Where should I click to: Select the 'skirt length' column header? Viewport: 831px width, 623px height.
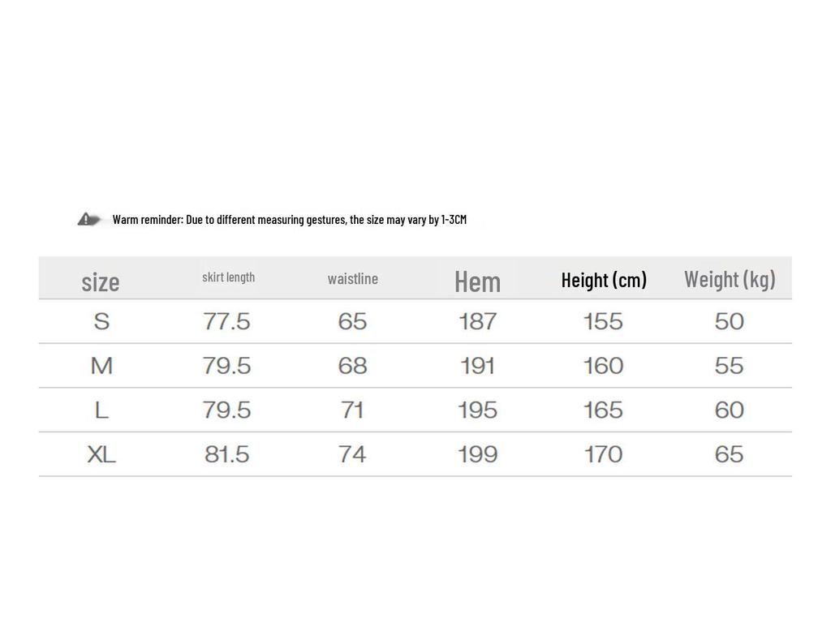[x=228, y=277]
